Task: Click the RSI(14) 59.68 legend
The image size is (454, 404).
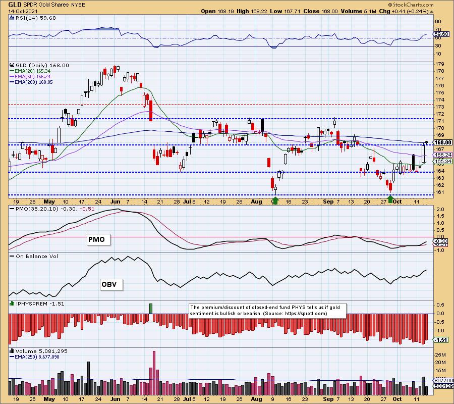Action: pyautogui.click(x=35, y=18)
